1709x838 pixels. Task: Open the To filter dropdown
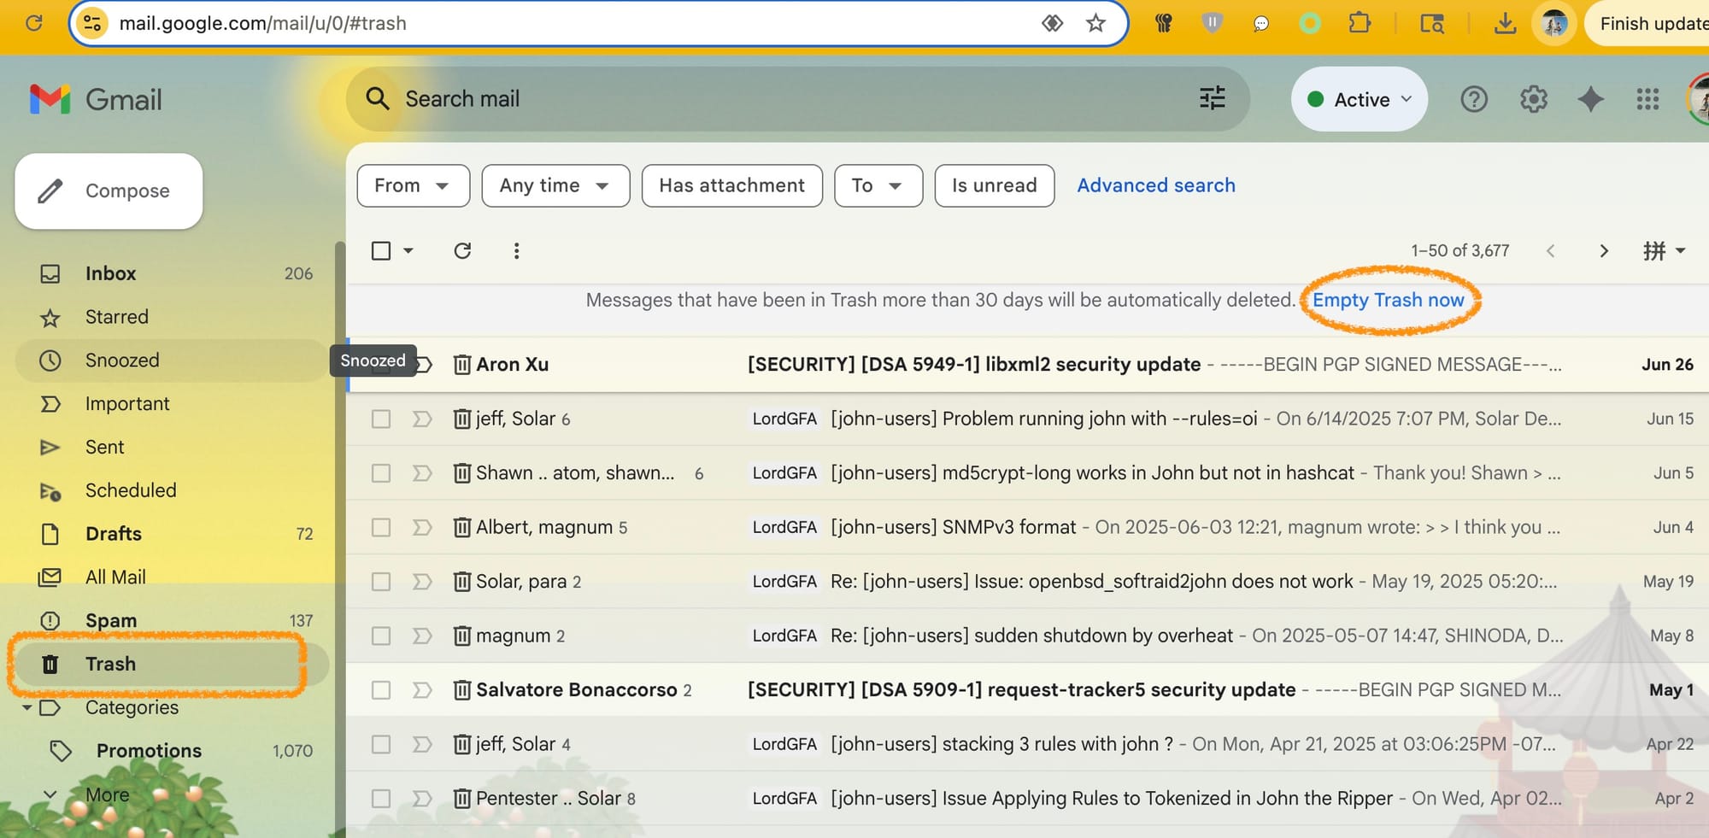[x=878, y=185]
